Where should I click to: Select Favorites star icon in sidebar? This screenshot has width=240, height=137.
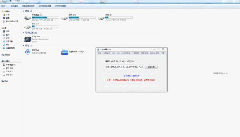coord(3,11)
